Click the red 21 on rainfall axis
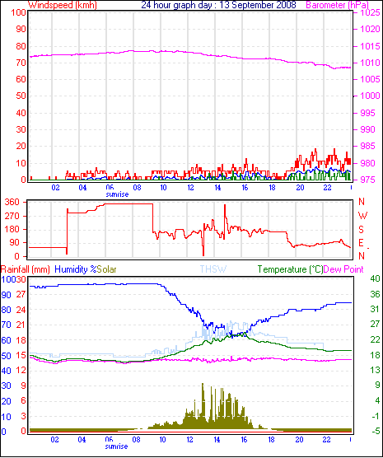383x458 pixels. (x=21, y=325)
